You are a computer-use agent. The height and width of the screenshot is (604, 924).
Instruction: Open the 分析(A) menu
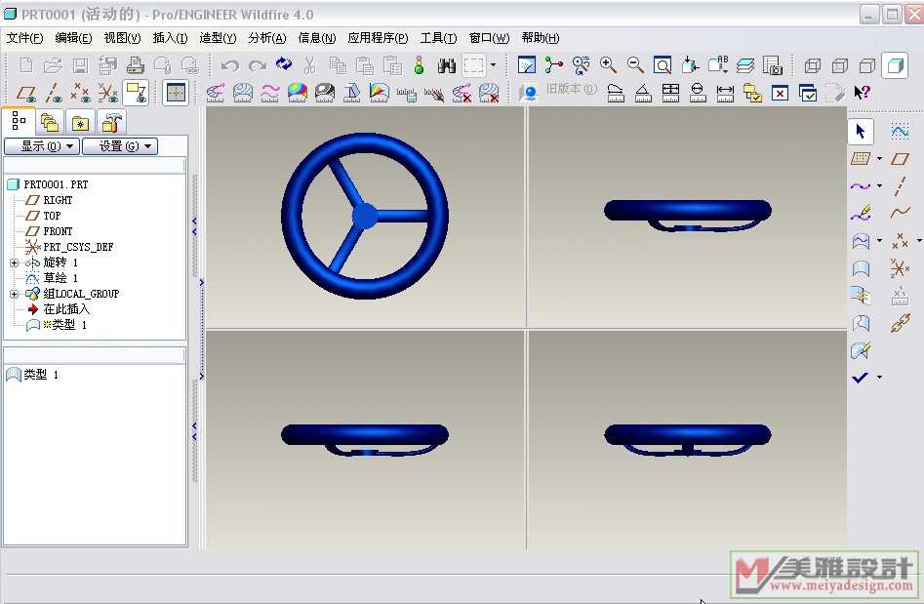267,38
